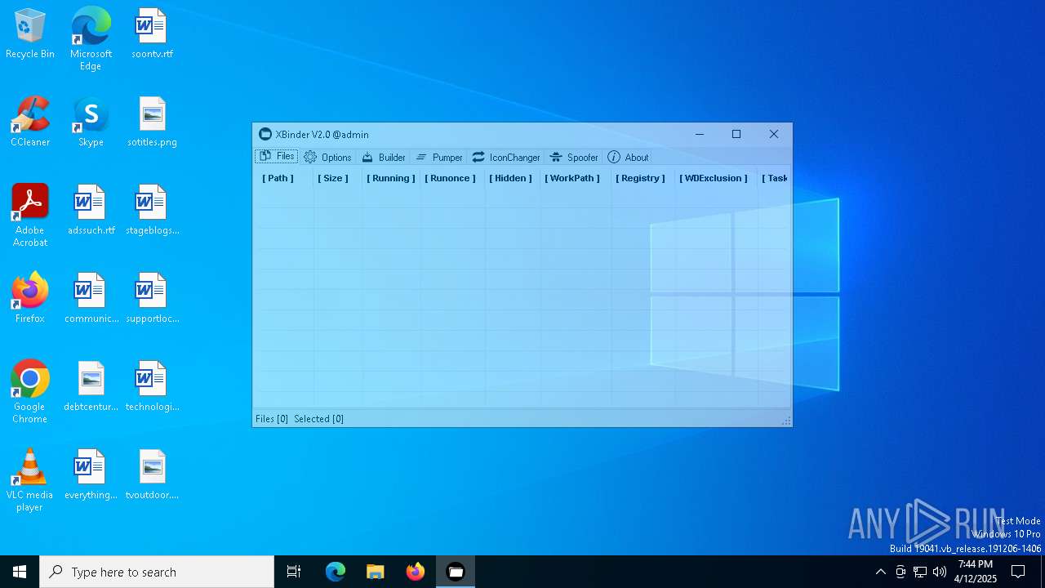This screenshot has height=588, width=1045.
Task: Click the [ Hidden ] column header
Action: pyautogui.click(x=510, y=178)
